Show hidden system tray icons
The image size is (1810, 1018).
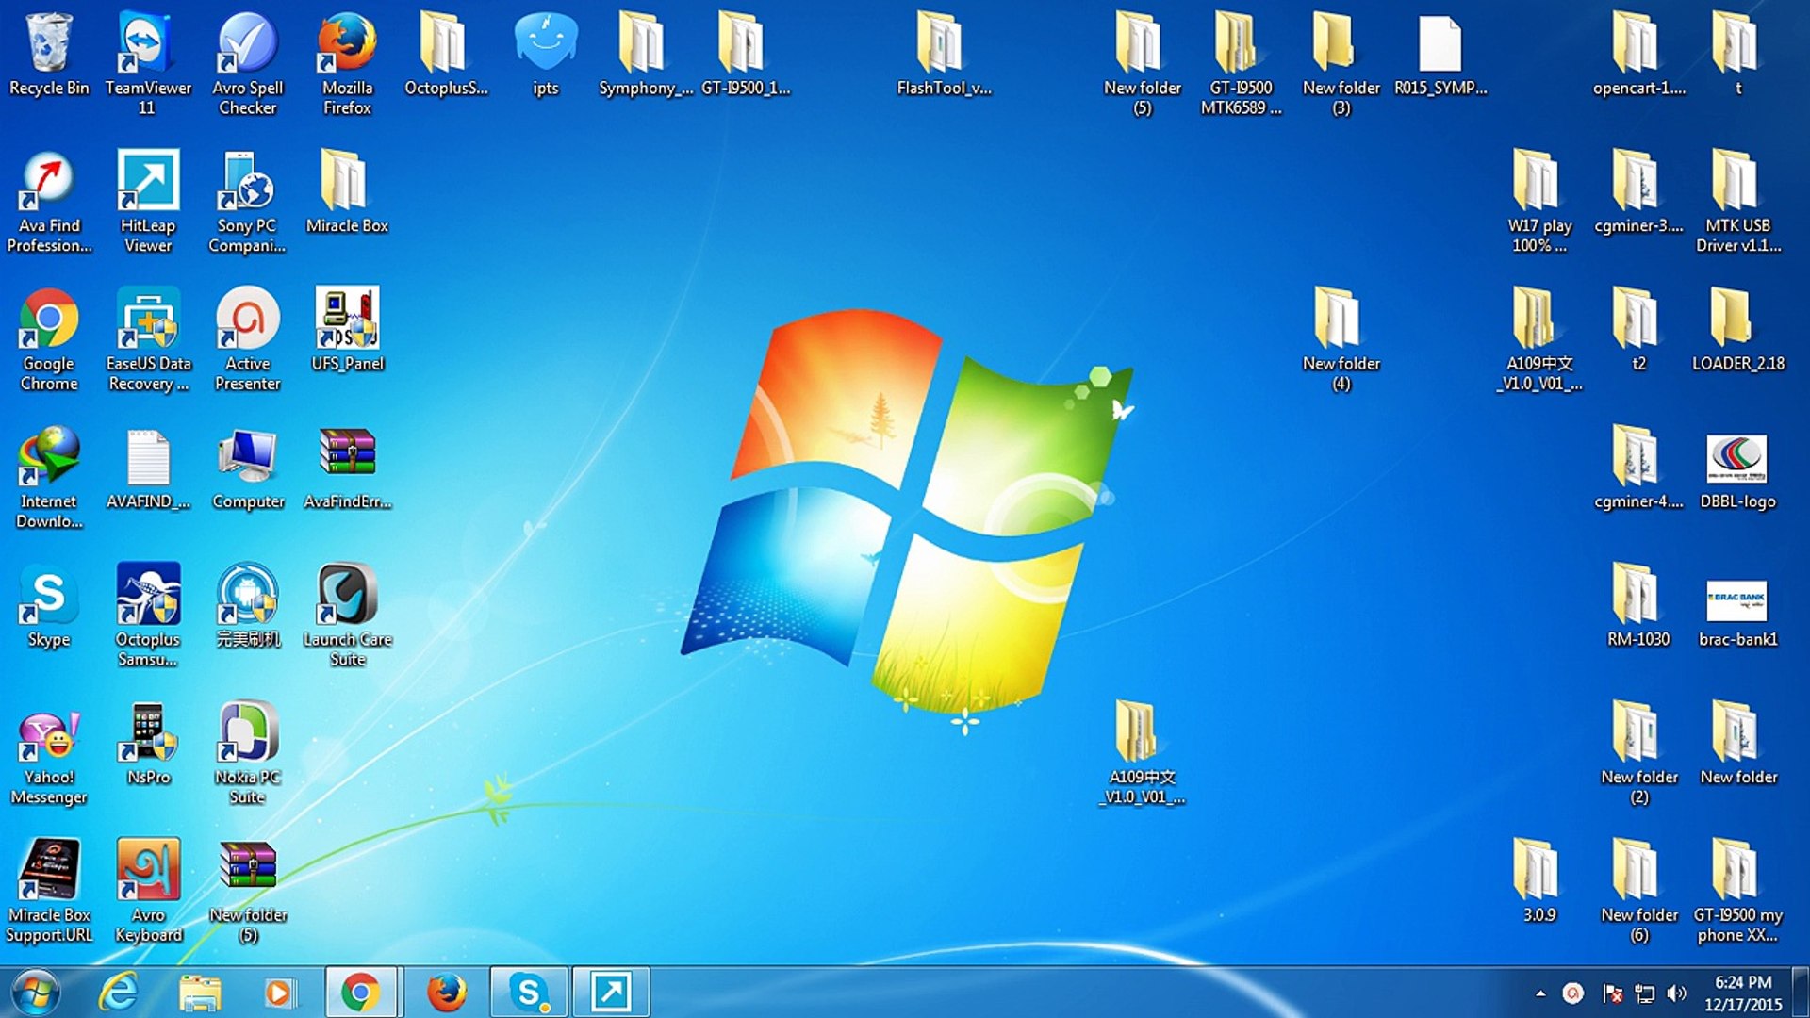click(1539, 993)
